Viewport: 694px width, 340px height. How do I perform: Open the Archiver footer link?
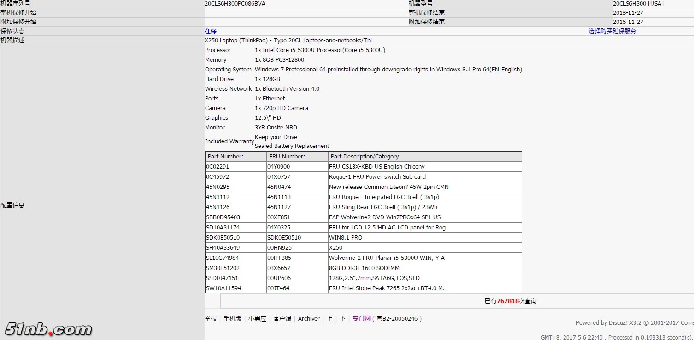click(x=309, y=318)
